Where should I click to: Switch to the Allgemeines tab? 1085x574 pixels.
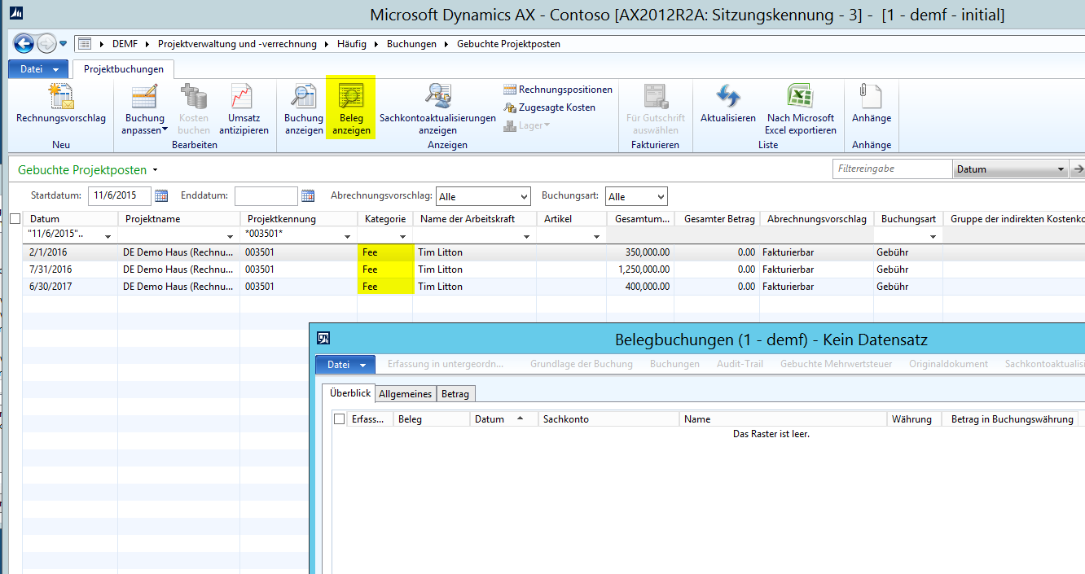406,394
